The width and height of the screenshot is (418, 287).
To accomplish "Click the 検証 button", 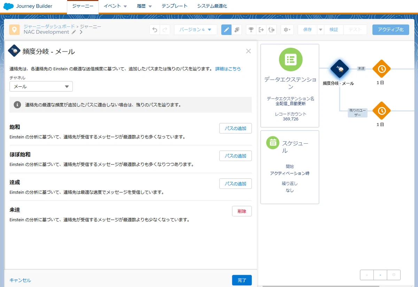I will (334, 30).
